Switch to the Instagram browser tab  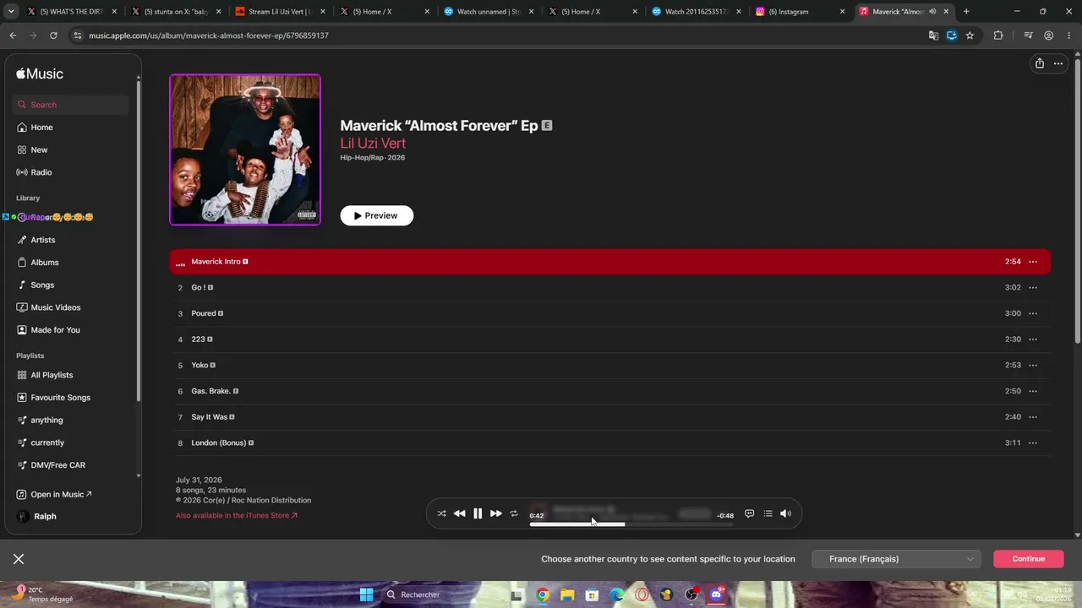800,12
